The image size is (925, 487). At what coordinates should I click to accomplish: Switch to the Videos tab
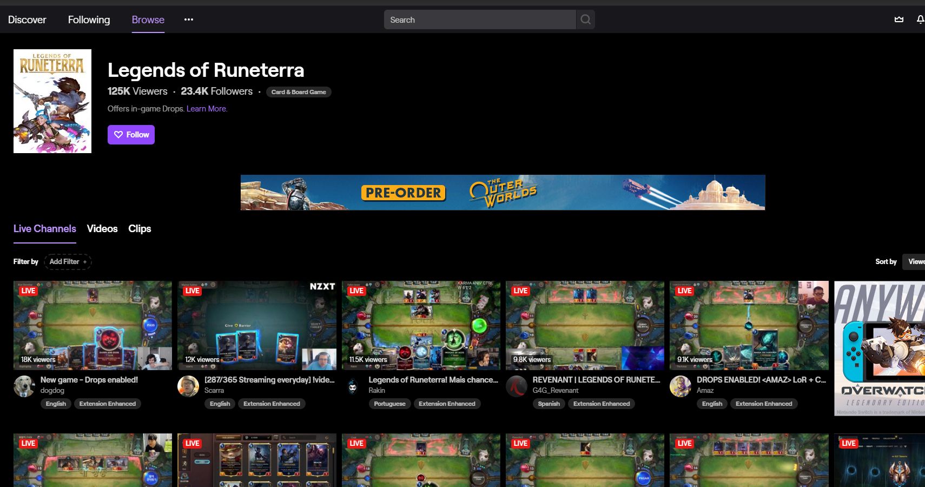click(102, 228)
